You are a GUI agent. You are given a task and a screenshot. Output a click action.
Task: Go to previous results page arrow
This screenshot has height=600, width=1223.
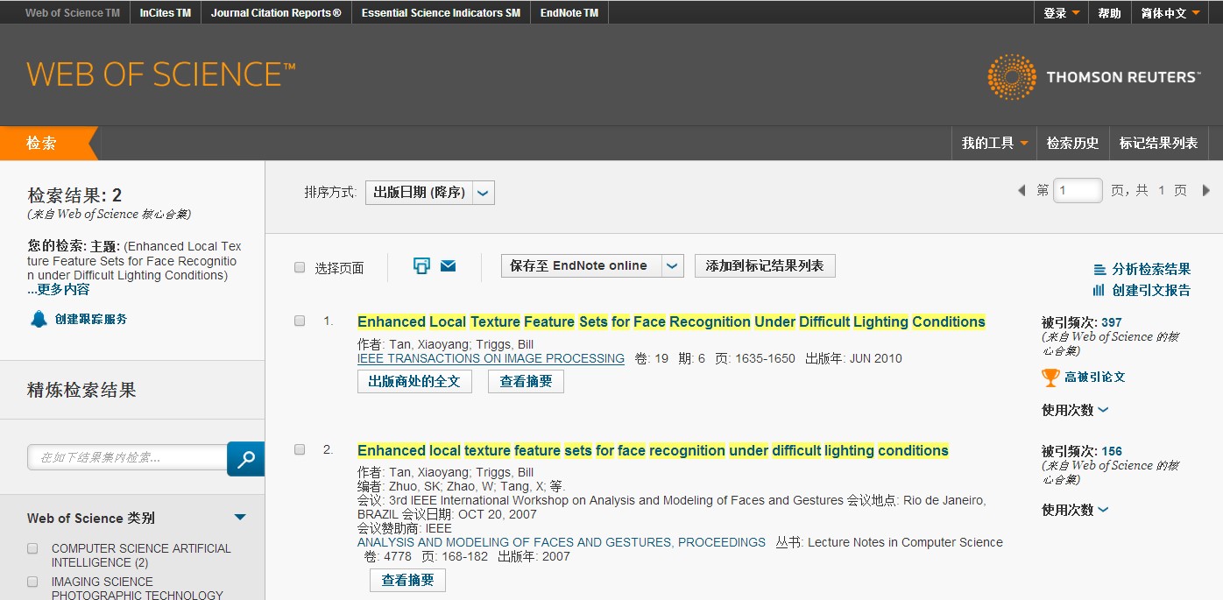[x=1021, y=190]
